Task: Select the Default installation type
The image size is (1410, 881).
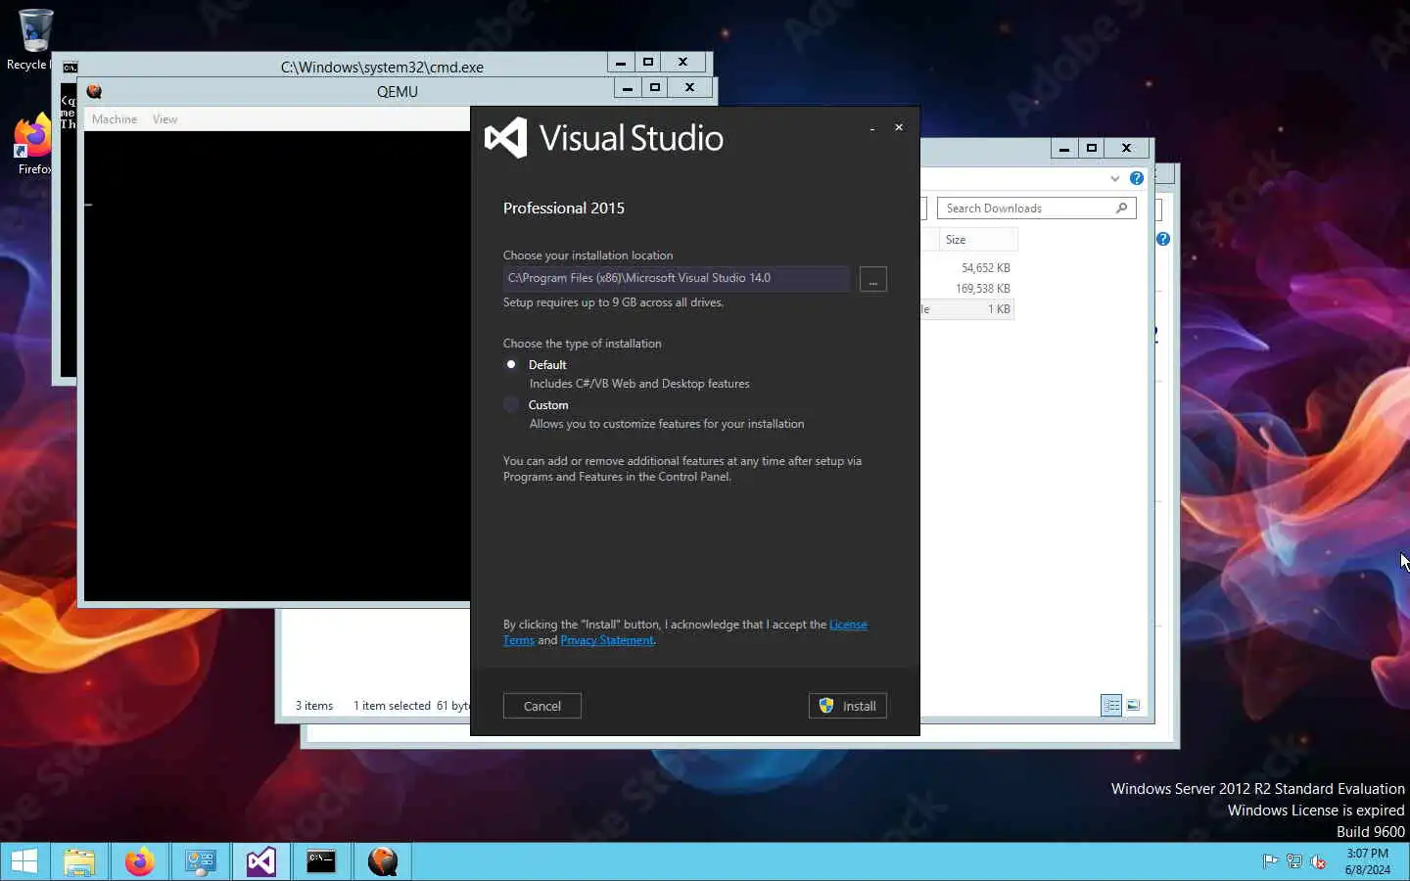Action: click(x=510, y=364)
